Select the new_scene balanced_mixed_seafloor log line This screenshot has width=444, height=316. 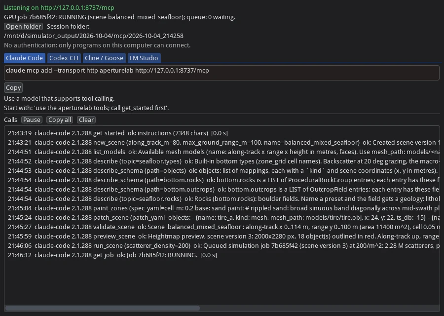[223, 142]
